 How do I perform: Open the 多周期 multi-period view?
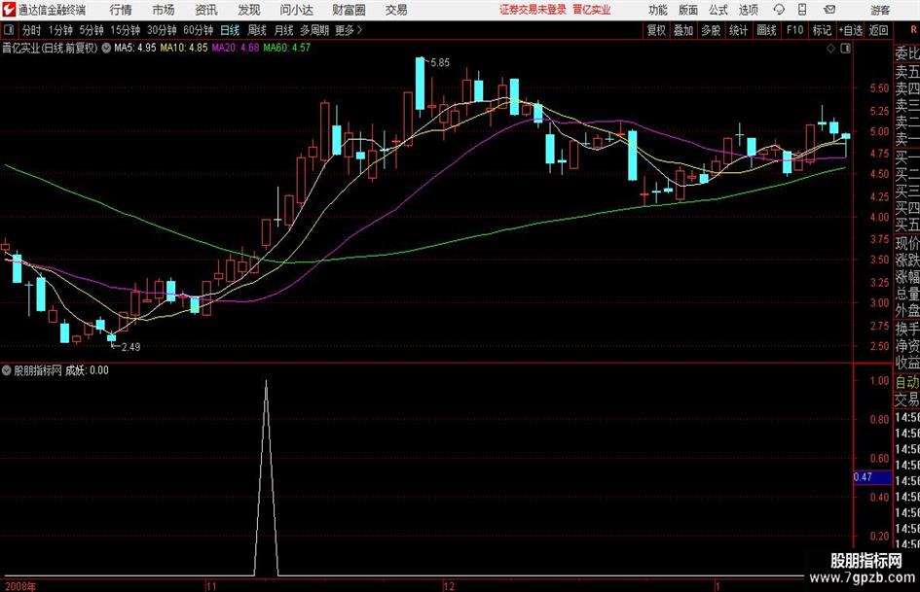click(x=314, y=30)
